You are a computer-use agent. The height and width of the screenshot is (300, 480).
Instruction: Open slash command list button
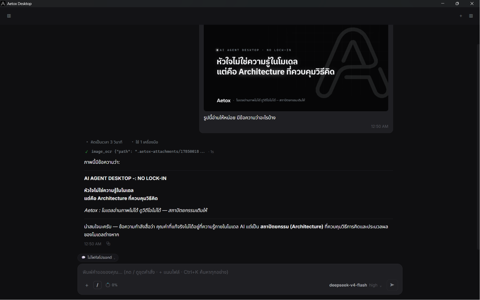(97, 285)
